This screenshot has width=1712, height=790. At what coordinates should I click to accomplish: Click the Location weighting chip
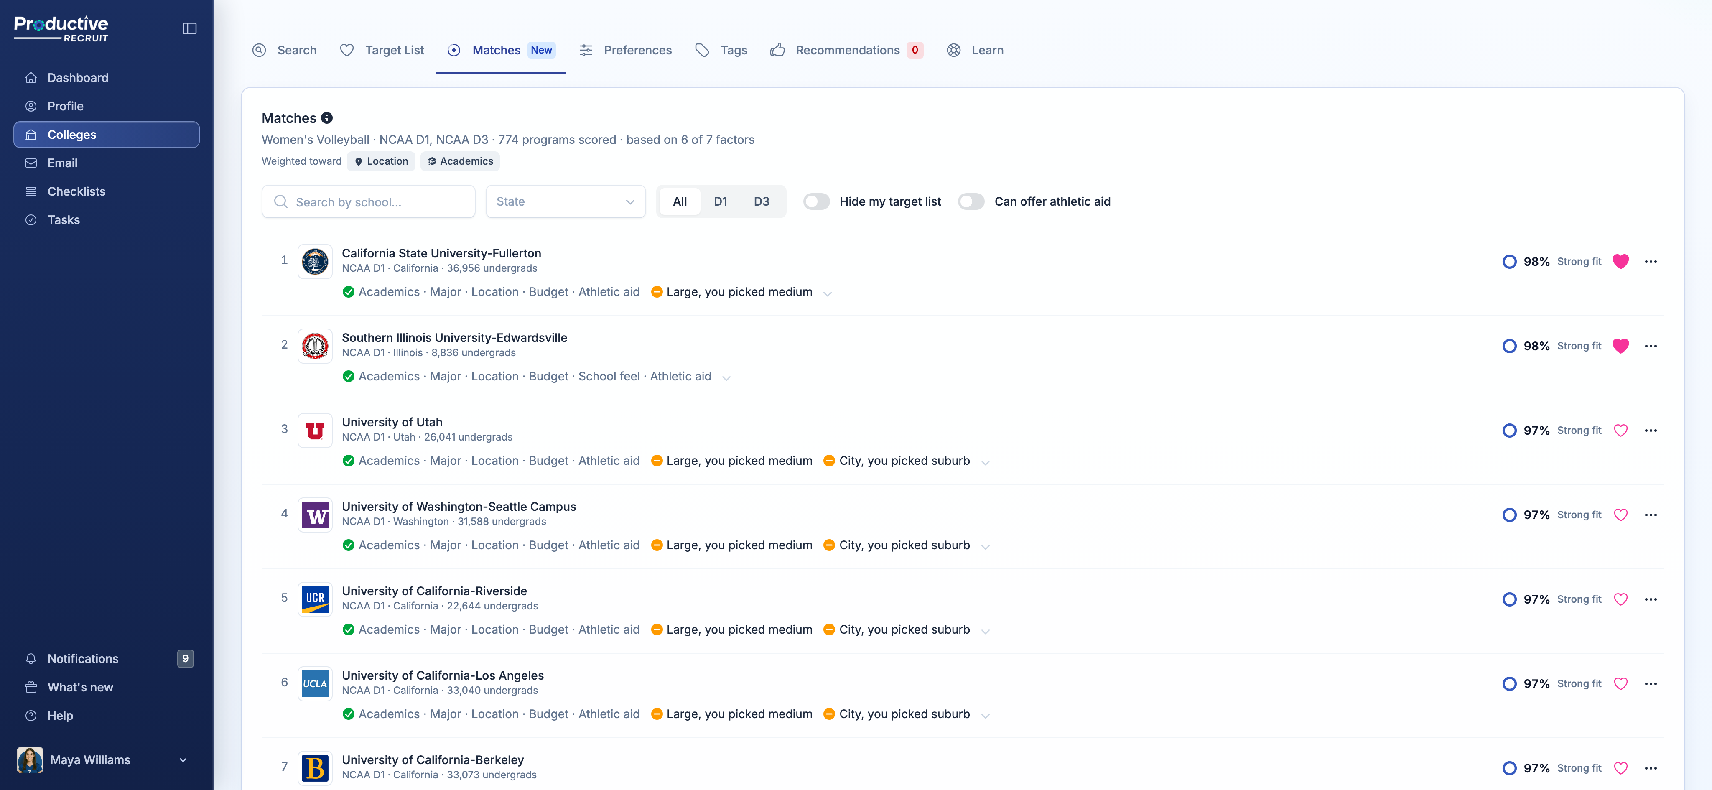click(381, 161)
